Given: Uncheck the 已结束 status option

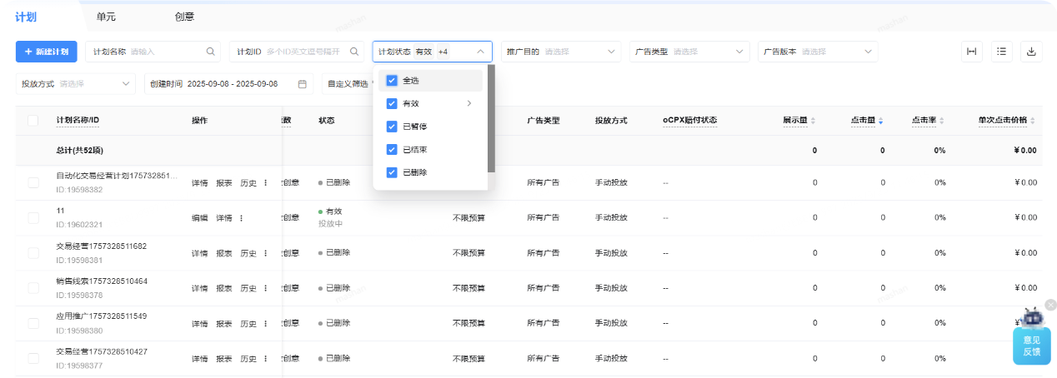Looking at the screenshot, I should click(392, 150).
